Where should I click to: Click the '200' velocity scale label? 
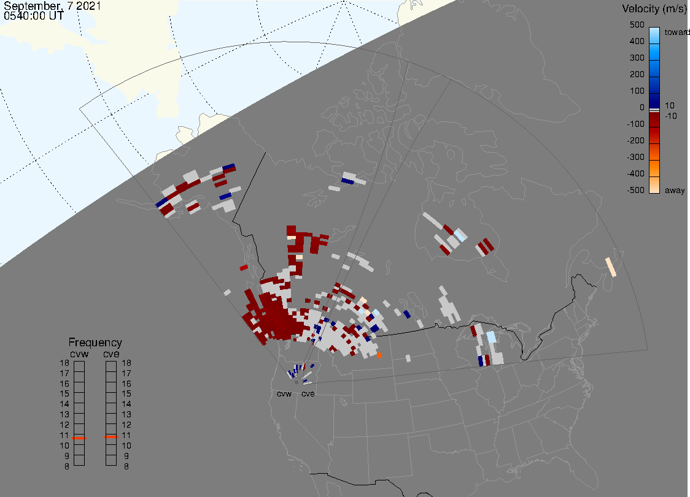click(637, 74)
